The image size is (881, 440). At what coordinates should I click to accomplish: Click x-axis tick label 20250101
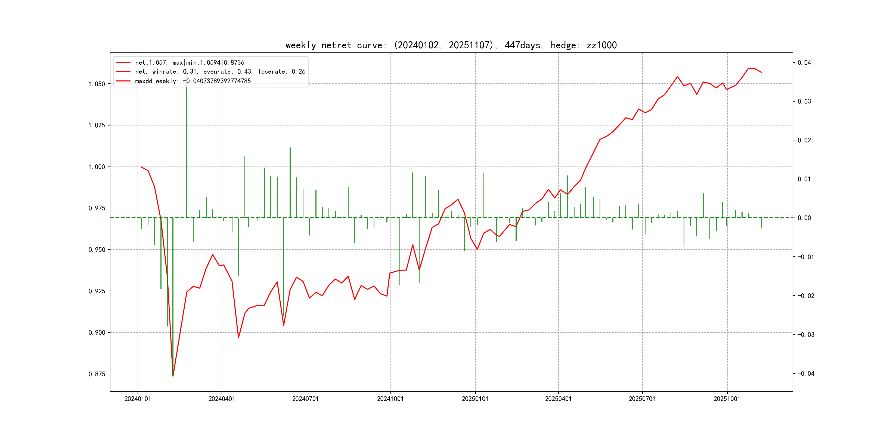click(475, 399)
